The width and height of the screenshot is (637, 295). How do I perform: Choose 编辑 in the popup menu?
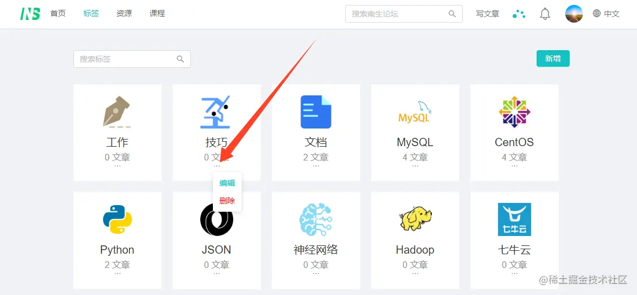[227, 183]
